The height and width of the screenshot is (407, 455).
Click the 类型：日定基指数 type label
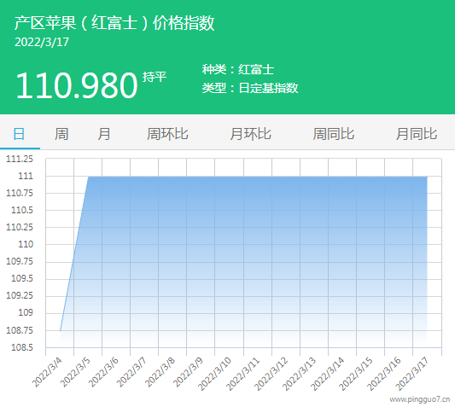[x=250, y=88]
